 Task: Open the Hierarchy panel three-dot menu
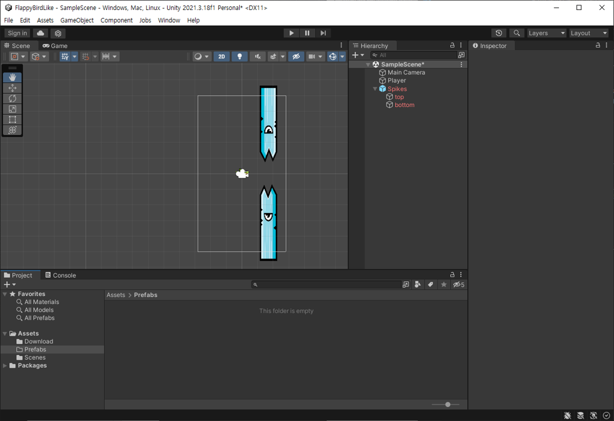pos(461,46)
